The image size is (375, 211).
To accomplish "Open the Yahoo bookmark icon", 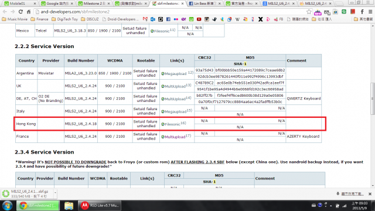I will [183, 19].
